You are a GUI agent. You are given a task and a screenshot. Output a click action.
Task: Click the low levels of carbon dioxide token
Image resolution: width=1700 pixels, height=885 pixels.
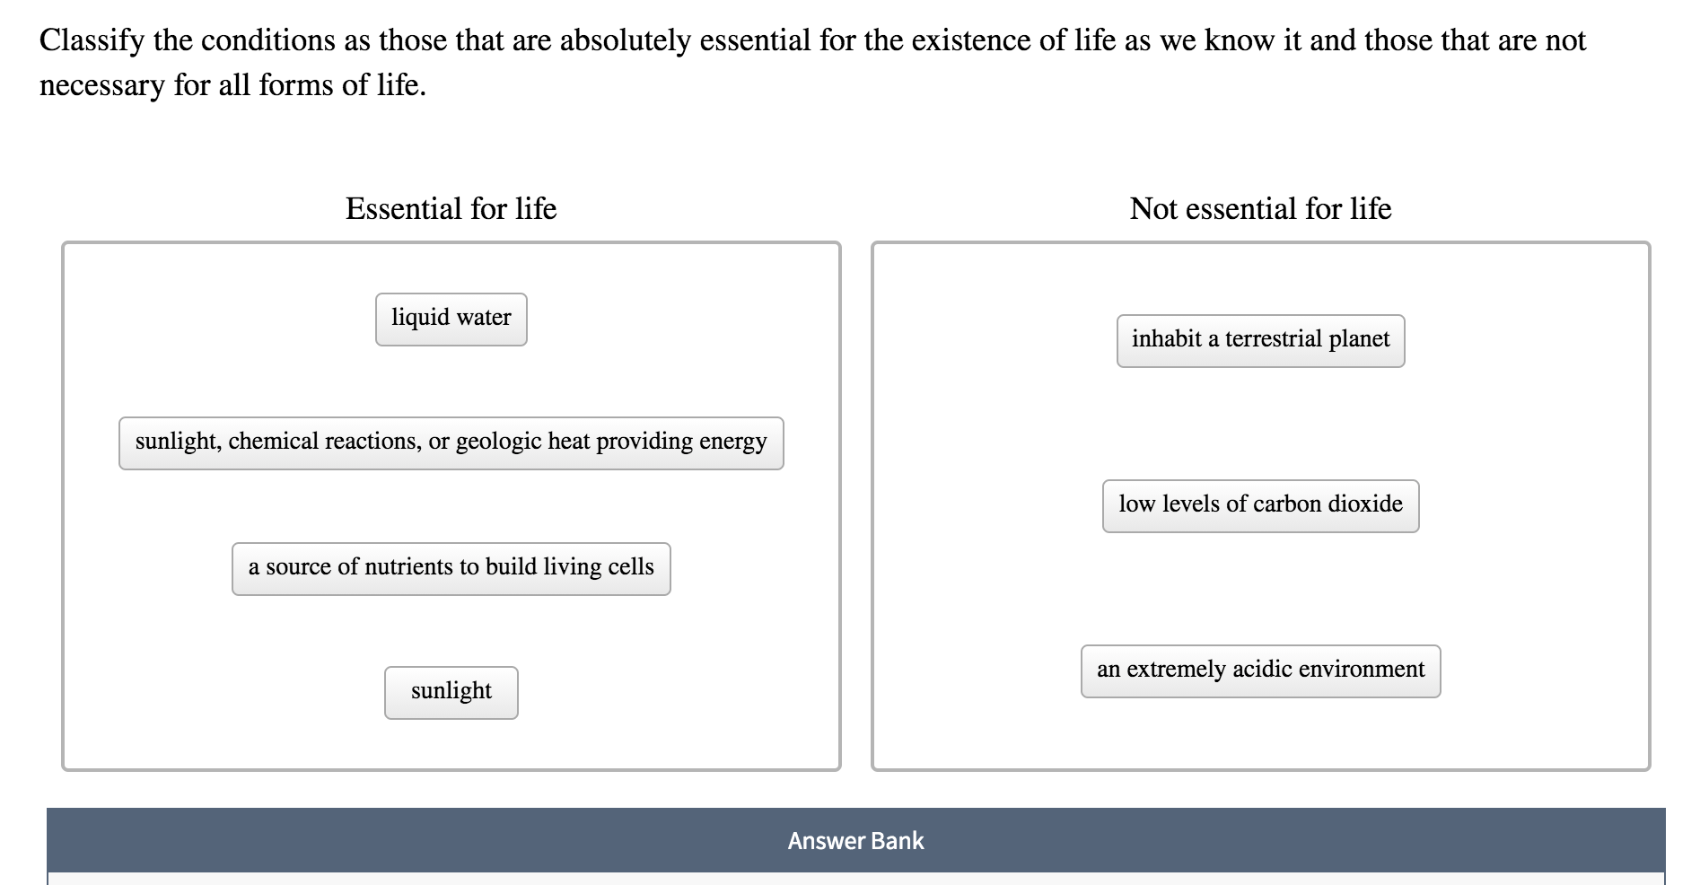pyautogui.click(x=1259, y=504)
